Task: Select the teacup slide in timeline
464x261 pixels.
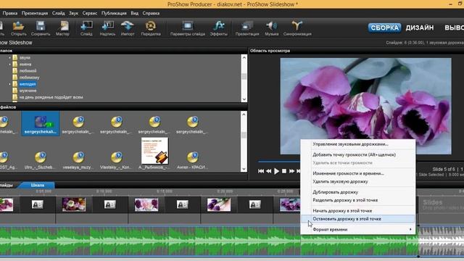Action: point(74,204)
